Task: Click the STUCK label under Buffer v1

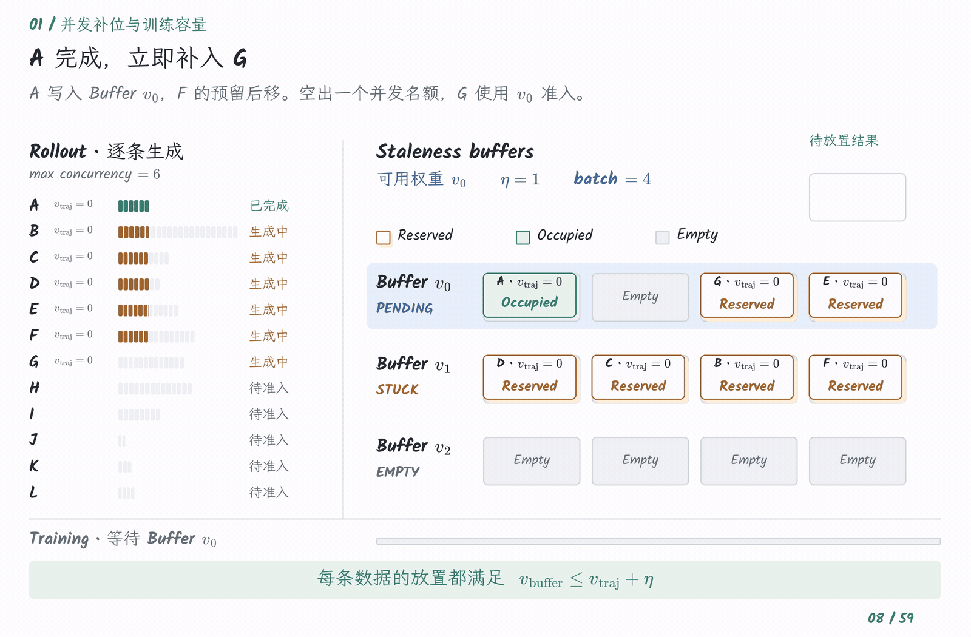Action: point(398,389)
